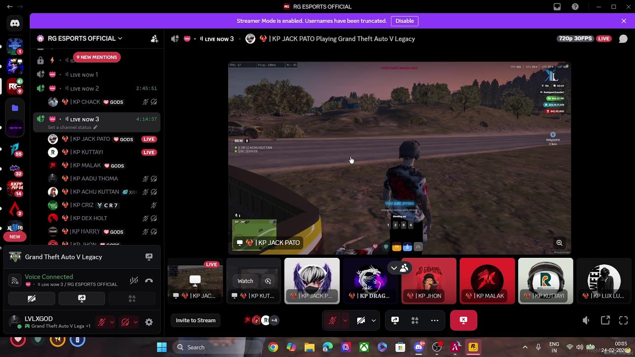Stop streaming with the red button
The image size is (635, 357).
click(463, 320)
